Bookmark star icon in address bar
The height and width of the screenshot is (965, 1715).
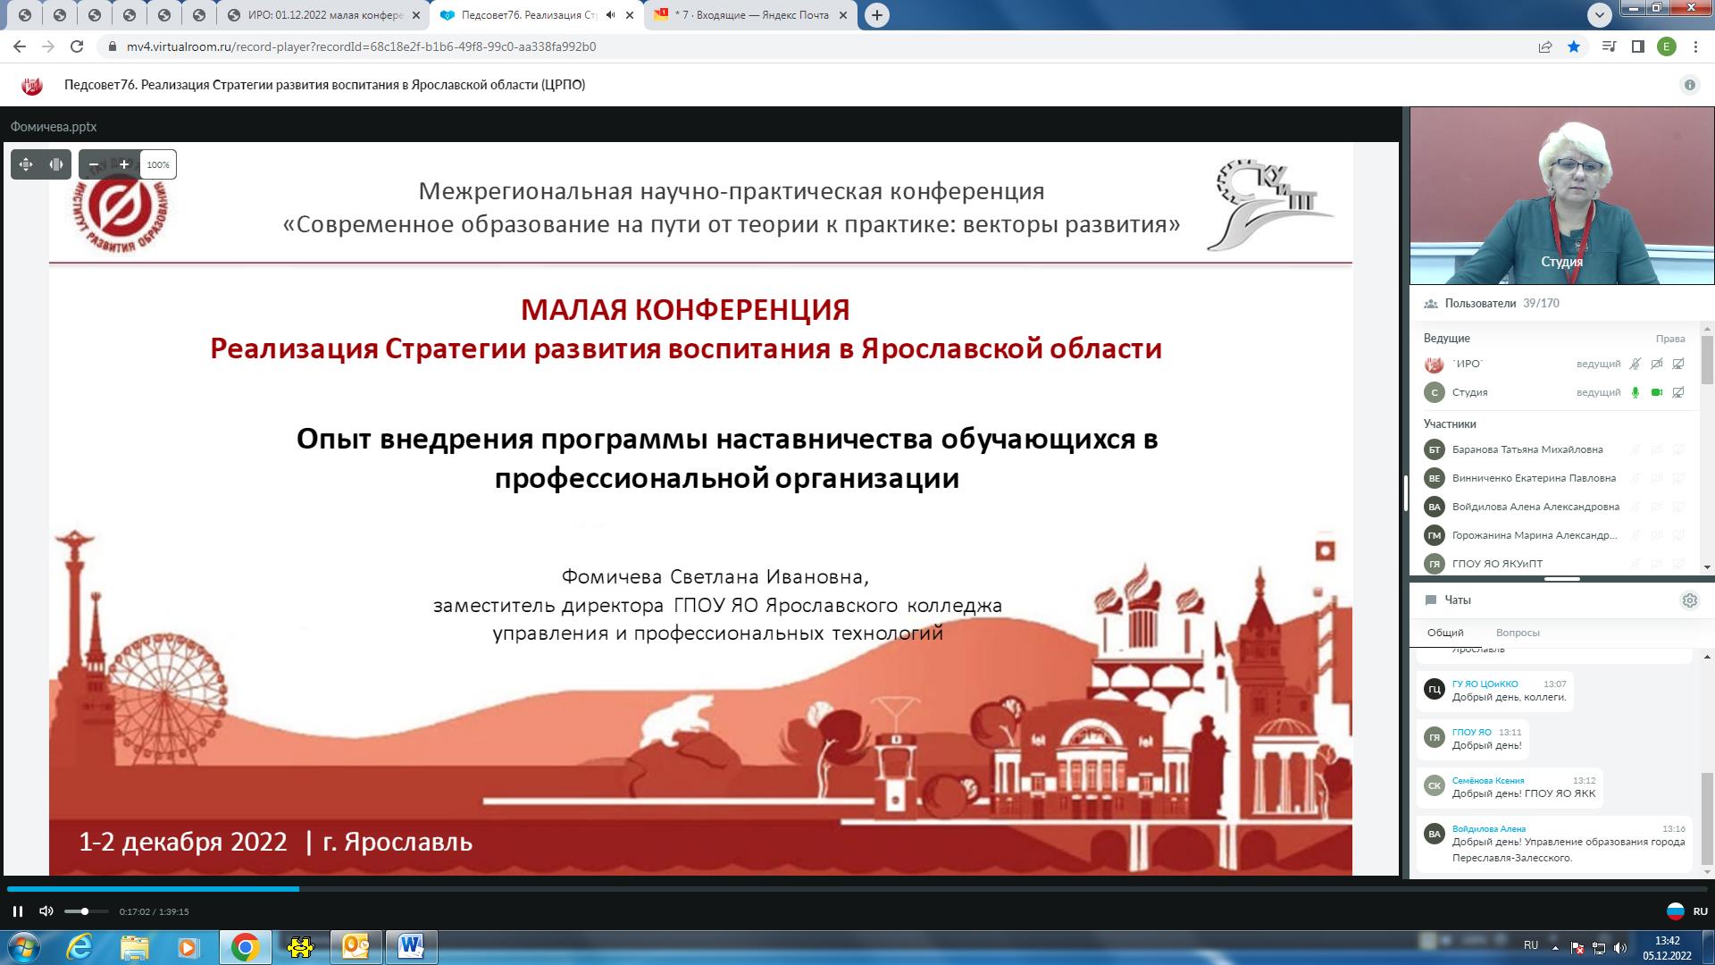pos(1574,46)
